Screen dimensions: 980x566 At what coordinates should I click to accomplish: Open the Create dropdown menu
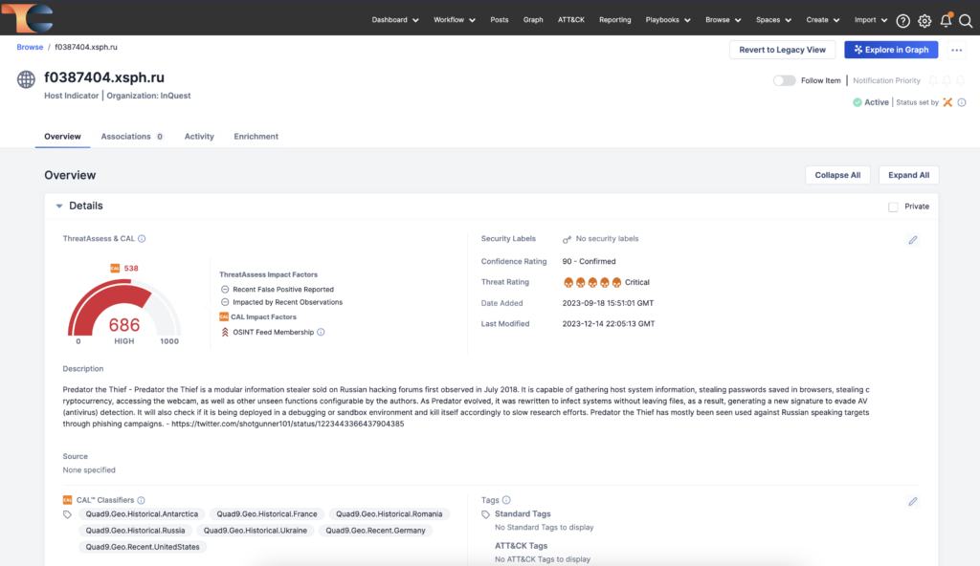click(x=822, y=20)
